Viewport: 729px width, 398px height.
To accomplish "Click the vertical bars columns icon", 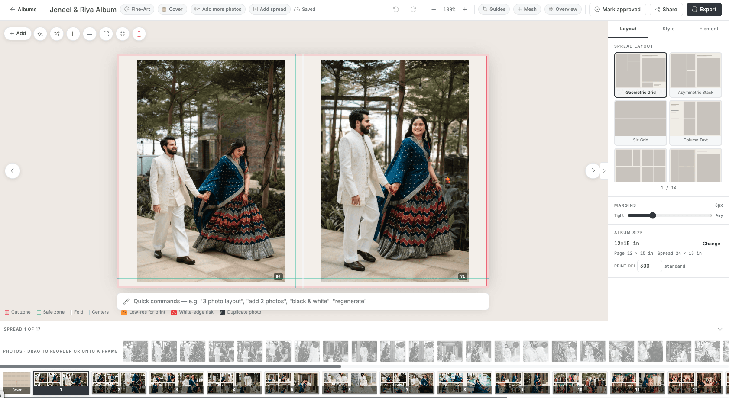I will (x=73, y=34).
